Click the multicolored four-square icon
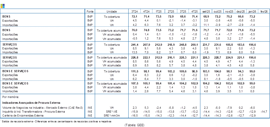 click(x=2, y=6)
